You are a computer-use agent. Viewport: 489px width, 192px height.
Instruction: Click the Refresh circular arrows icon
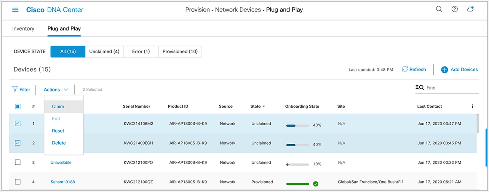click(x=405, y=69)
